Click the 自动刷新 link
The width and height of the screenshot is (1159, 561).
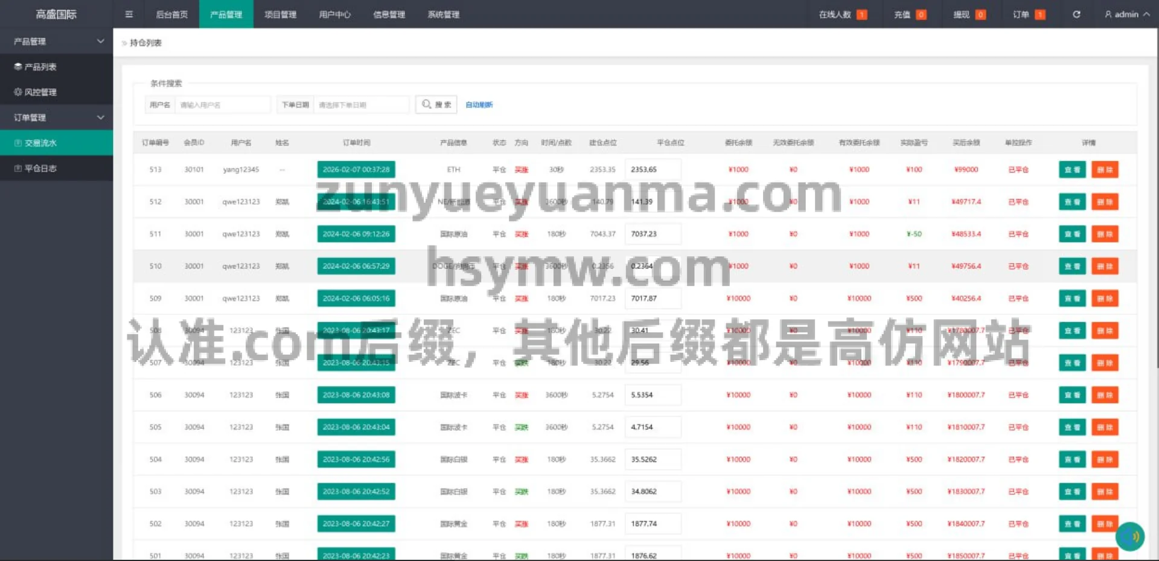click(x=479, y=105)
